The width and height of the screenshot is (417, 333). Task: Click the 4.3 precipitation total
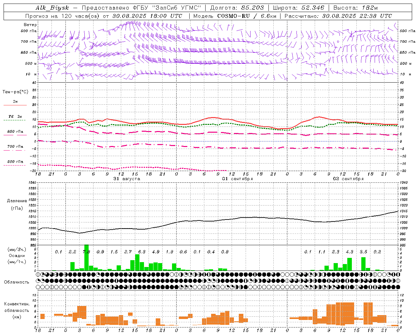pos(350,252)
